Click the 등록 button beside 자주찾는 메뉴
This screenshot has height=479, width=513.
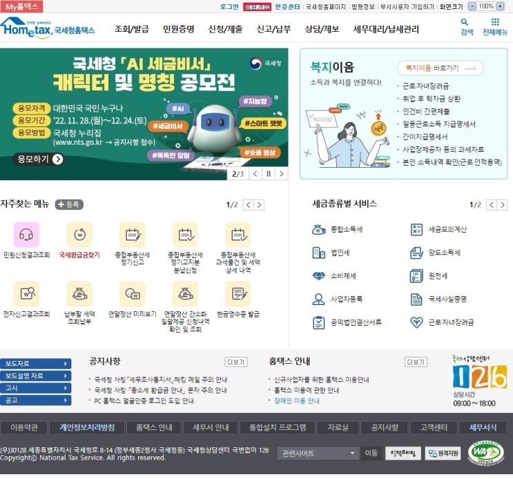coord(69,205)
